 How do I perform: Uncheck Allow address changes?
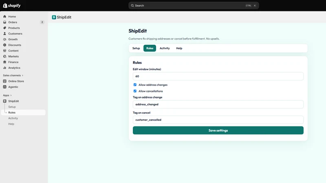[135, 85]
